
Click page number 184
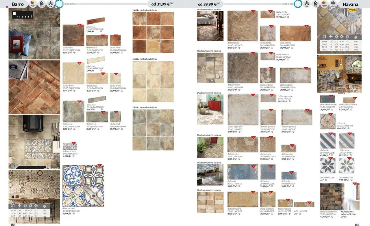point(13,224)
